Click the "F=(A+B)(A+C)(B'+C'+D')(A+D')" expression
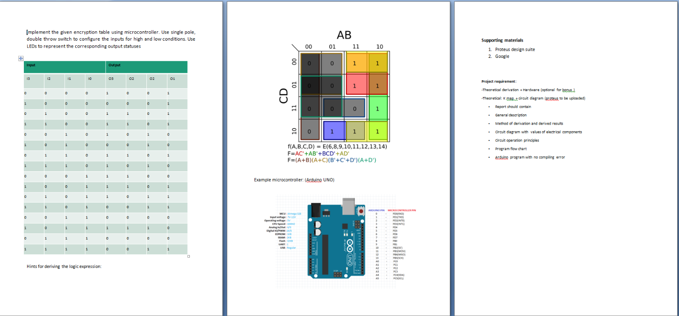679x316 pixels. [x=332, y=160]
